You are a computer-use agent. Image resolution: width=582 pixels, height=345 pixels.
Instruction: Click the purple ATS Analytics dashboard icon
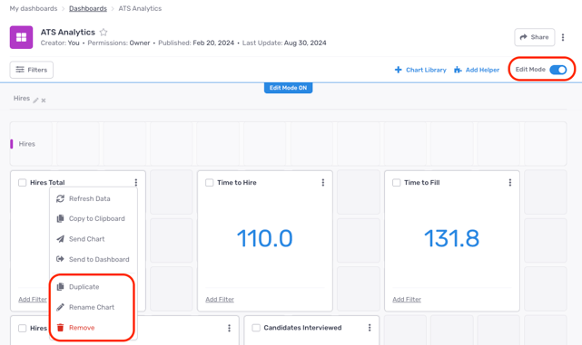[21, 37]
